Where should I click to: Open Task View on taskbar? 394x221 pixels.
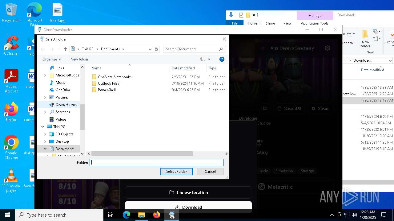pos(111,215)
